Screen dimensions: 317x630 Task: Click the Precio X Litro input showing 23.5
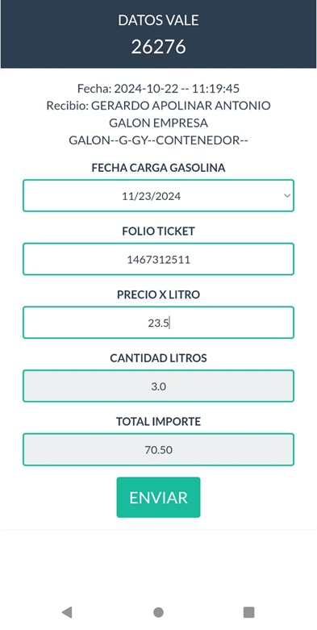tap(158, 323)
